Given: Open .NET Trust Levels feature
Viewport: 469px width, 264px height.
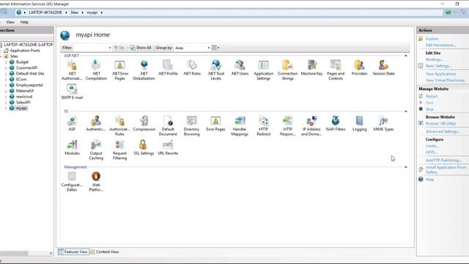Looking at the screenshot, I should click(215, 70).
